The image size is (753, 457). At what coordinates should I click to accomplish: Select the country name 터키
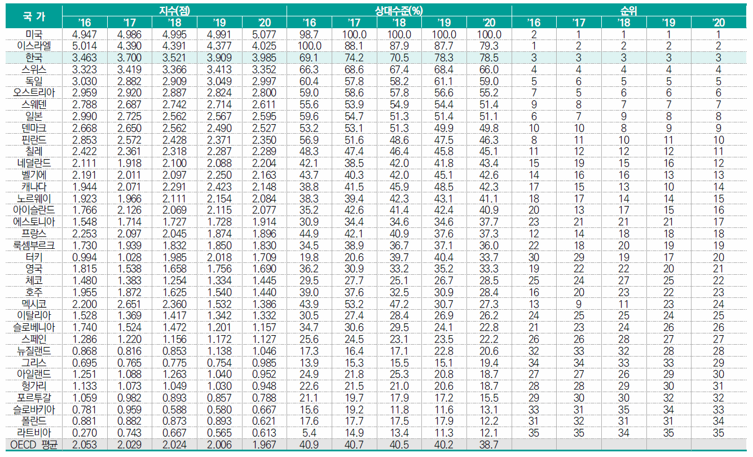click(34, 257)
